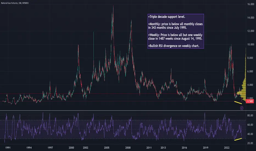The height and width of the screenshot is (151, 256).
Task: Click the 60.00 RSI axis label
Action: pyautogui.click(x=250, y=125)
